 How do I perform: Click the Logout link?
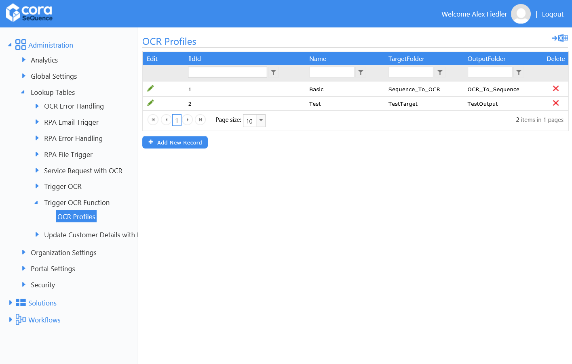[x=553, y=14]
